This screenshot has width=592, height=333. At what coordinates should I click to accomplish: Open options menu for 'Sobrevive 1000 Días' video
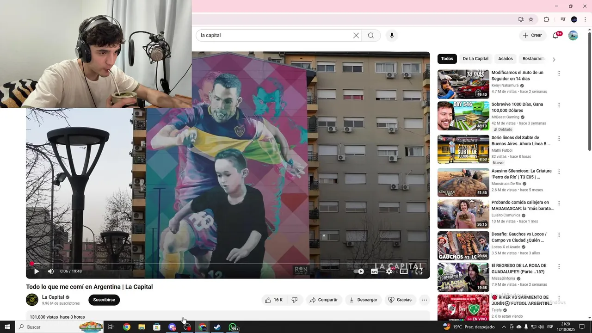point(559,105)
